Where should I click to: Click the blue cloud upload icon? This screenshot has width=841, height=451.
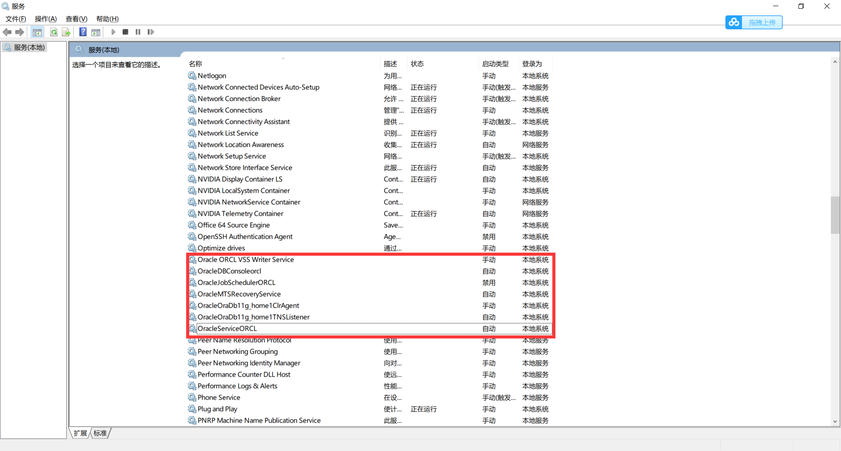click(734, 22)
